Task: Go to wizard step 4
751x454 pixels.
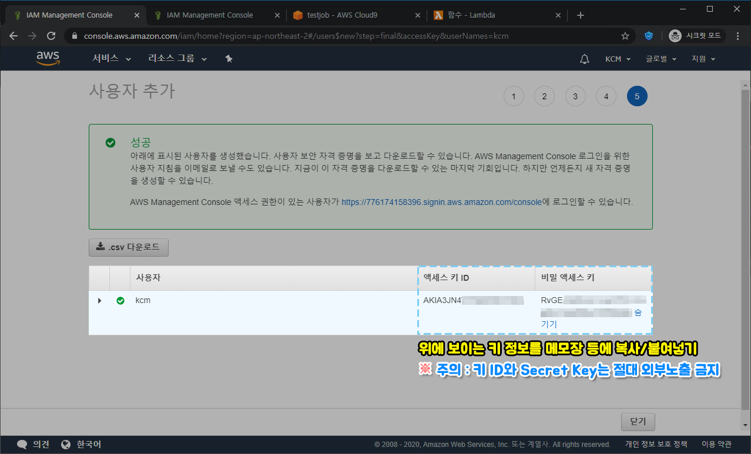Action: [606, 96]
